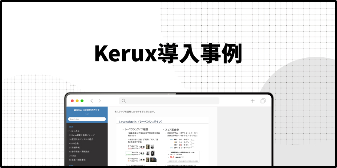Open sidebar item 4. API仕様
Image resolution: width=337 pixels, height=168 pixels.
74,143
